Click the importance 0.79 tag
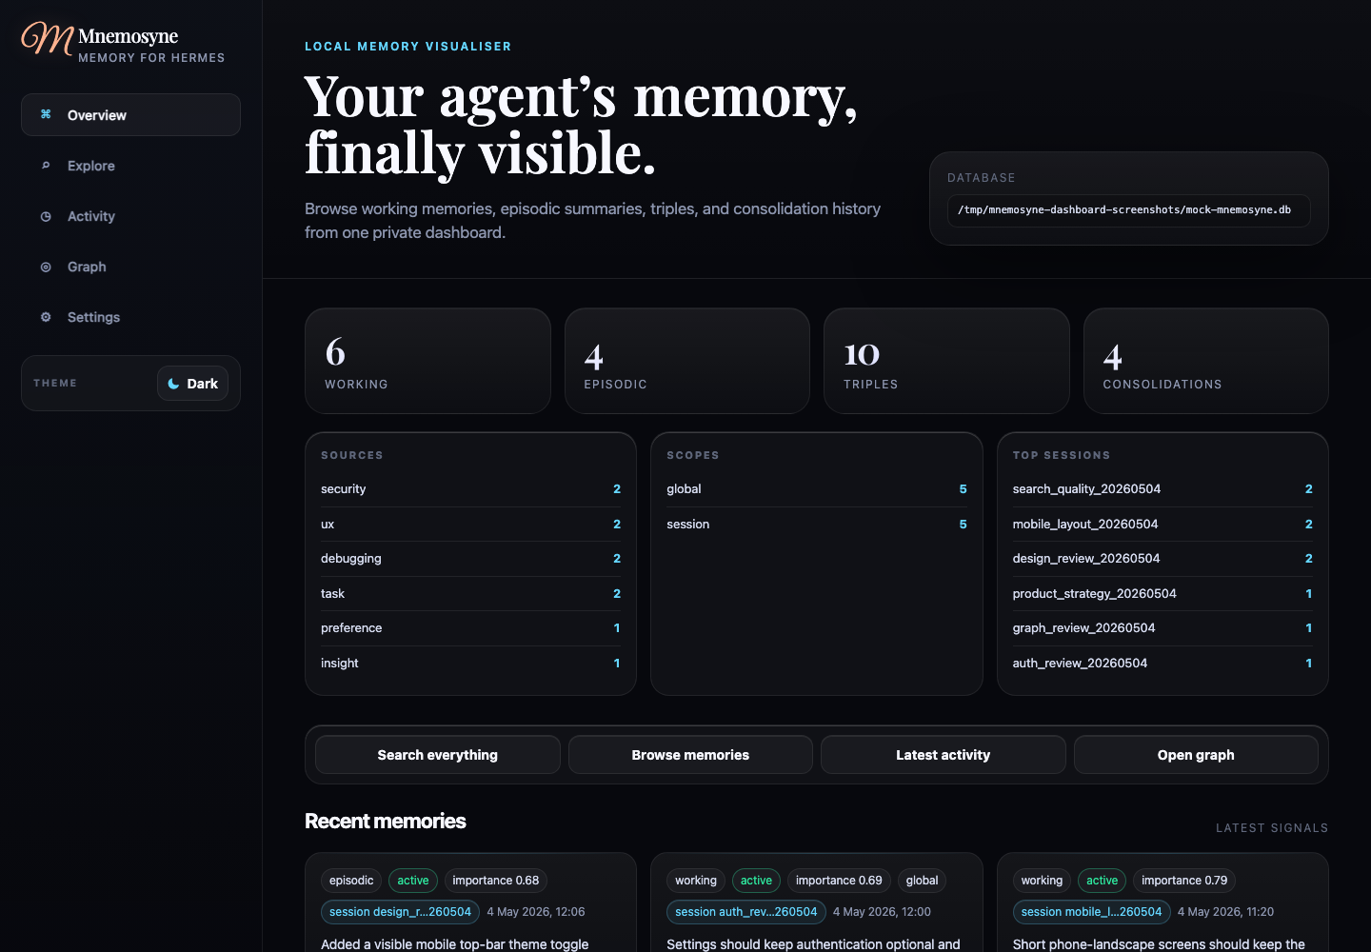The width and height of the screenshot is (1371, 952). click(x=1184, y=881)
